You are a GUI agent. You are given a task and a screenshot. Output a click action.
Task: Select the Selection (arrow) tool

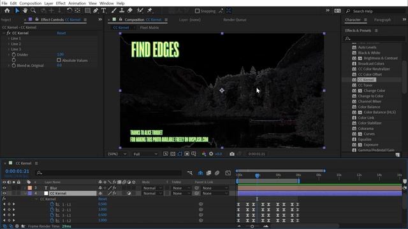[x=17, y=11]
